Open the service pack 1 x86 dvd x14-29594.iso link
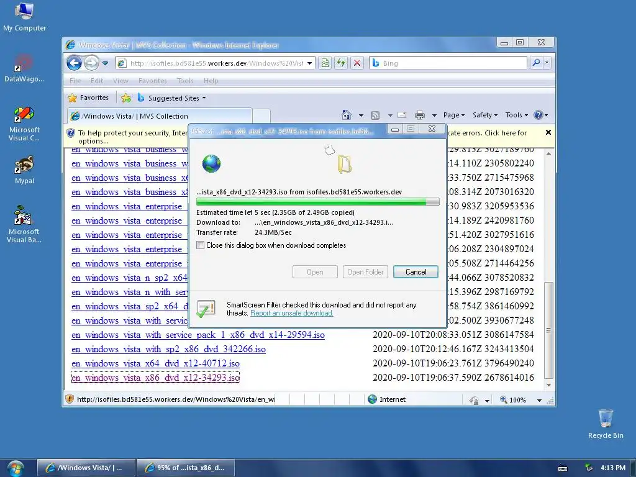Screen dimensions: 636x477 pyautogui.click(x=198, y=335)
